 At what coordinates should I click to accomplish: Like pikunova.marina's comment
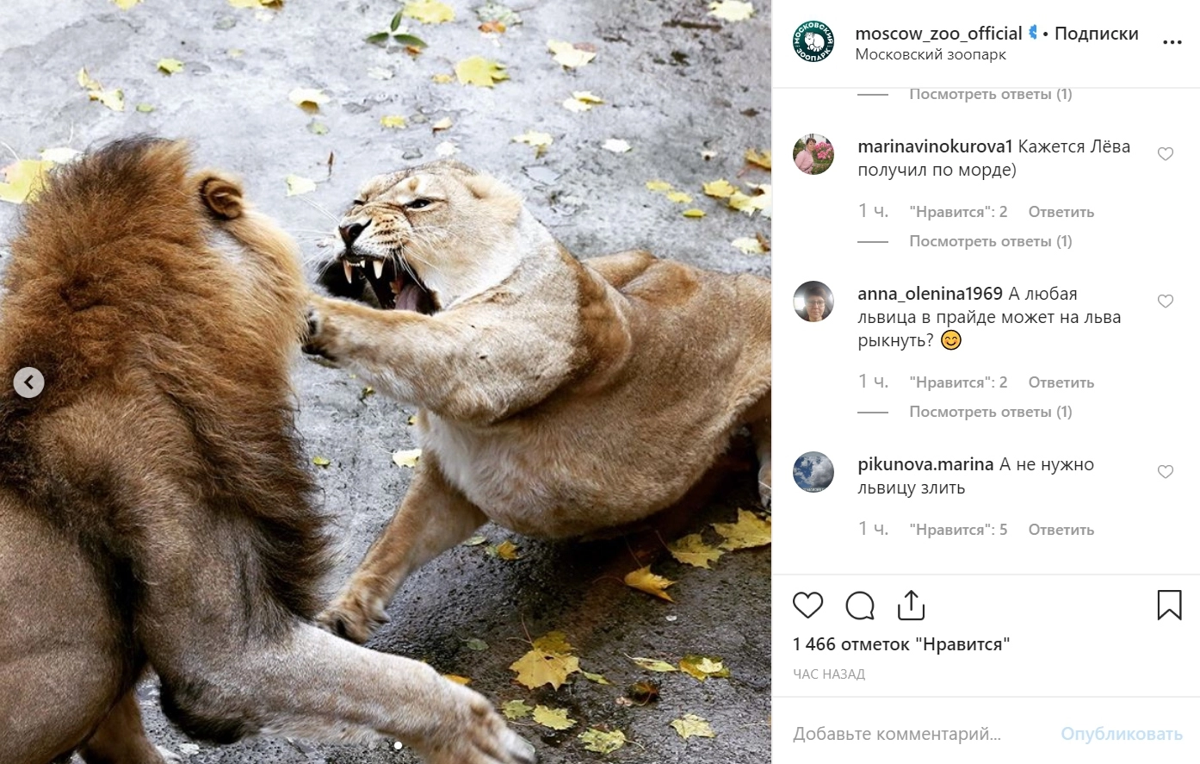(x=1165, y=472)
